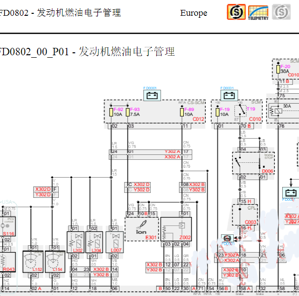299x296 pixels.
Task: Click the orange S synchronization icon
Action: (x=236, y=12)
